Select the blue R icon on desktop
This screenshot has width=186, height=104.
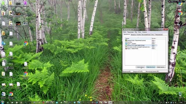[x=4, y=44]
